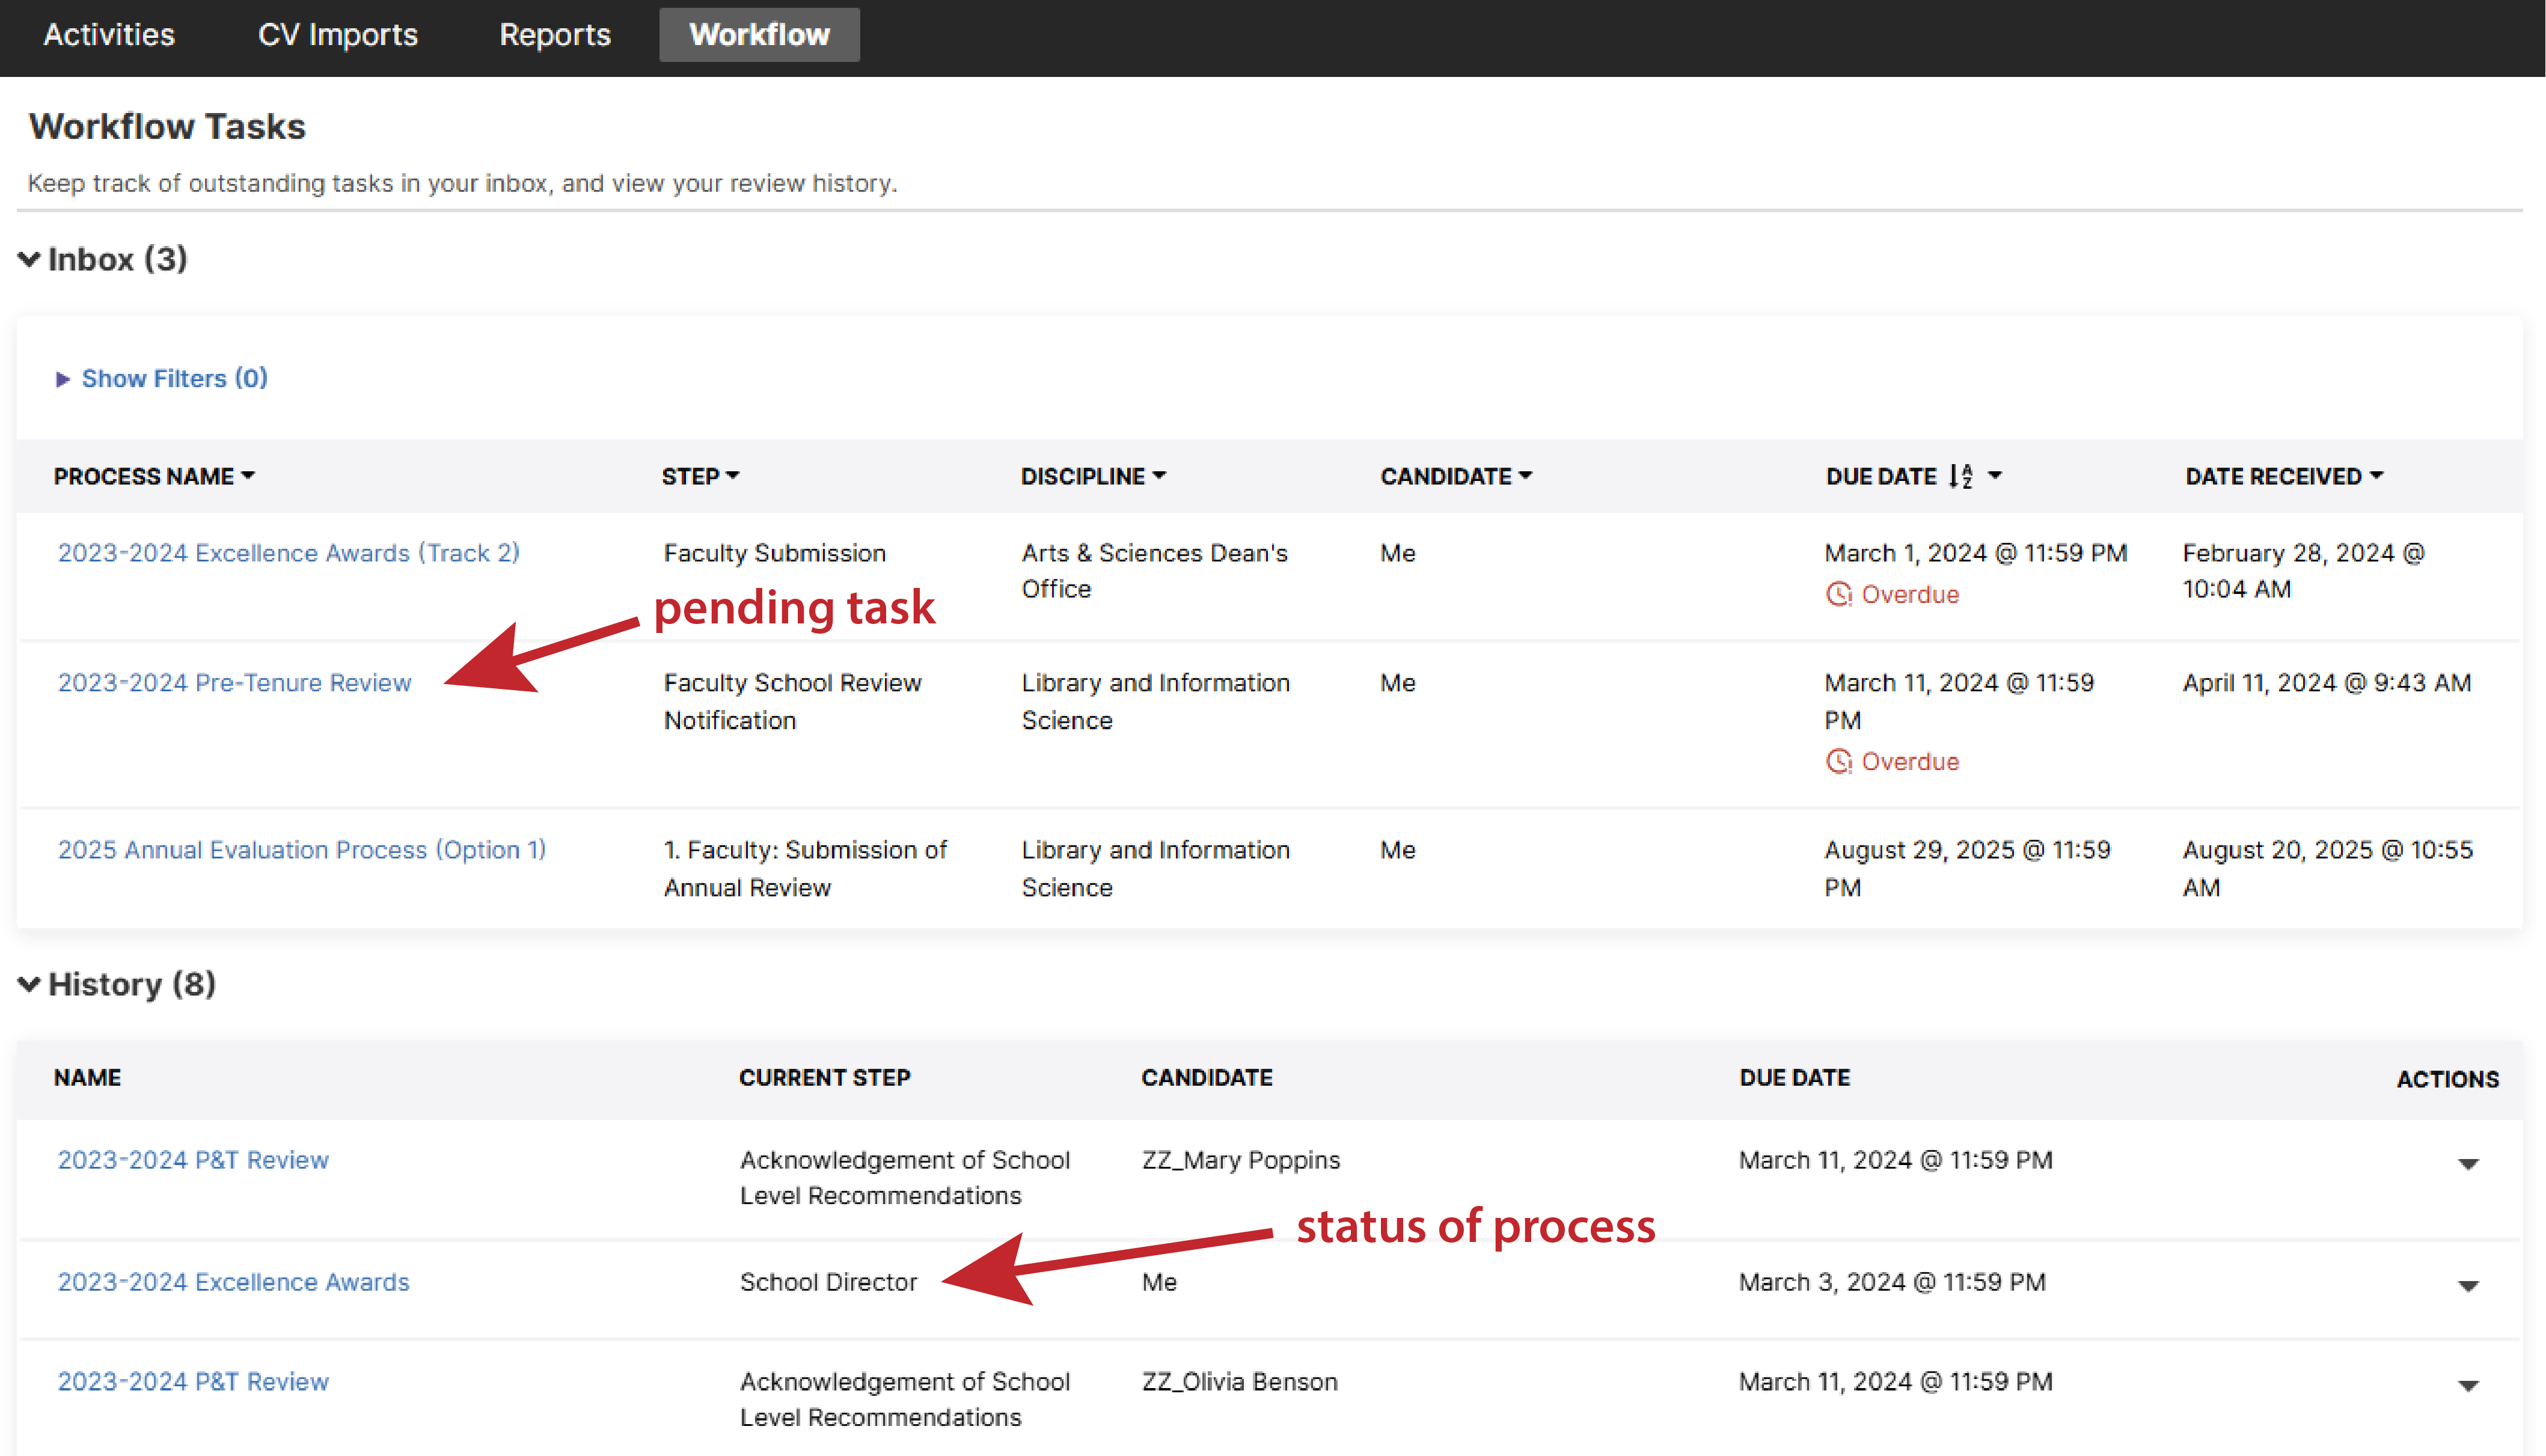
Task: Click 'Faculty School Review Notification' step cell
Action: 793,701
